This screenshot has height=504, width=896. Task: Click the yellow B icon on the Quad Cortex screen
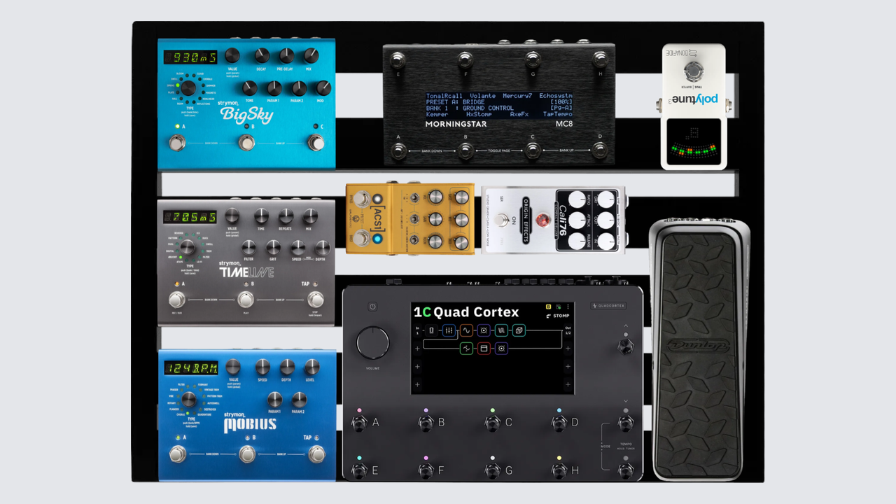click(548, 307)
